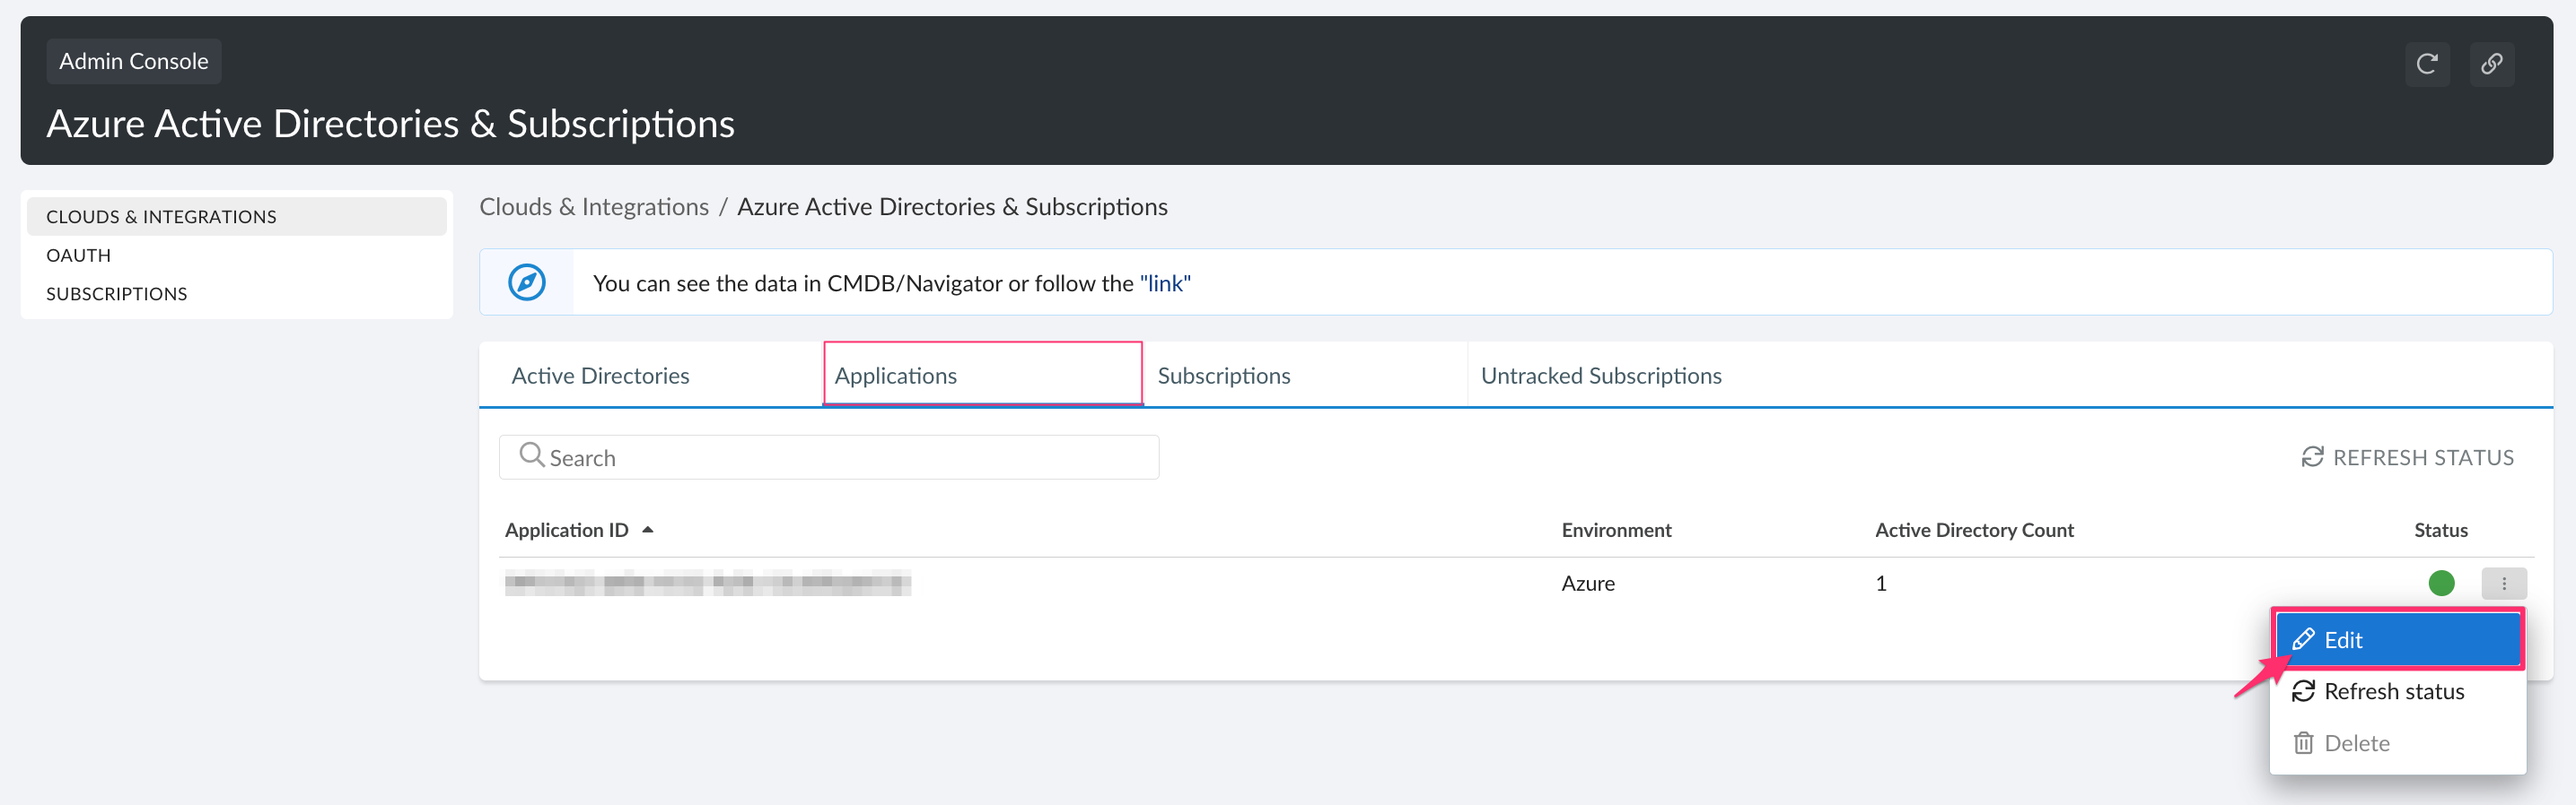Switch to the Subscriptions tab
The image size is (2576, 805).
1223,376
